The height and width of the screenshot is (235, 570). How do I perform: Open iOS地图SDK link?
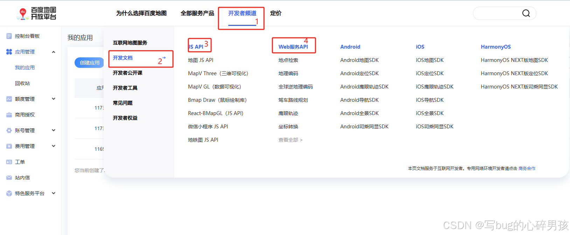pyautogui.click(x=430, y=60)
